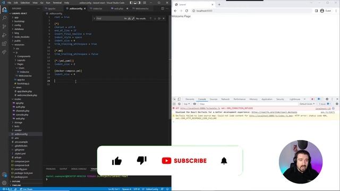Toggle the DevTools device toolbar icon
The height and width of the screenshot is (191, 340).
tap(179, 99)
